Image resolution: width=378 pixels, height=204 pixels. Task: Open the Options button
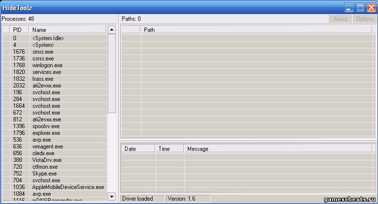pyautogui.click(x=364, y=19)
